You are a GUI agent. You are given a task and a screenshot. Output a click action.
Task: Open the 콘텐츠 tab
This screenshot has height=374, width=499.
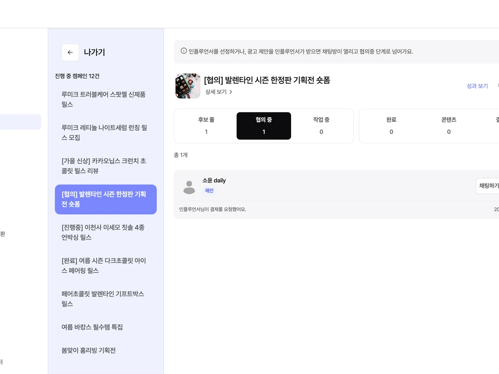point(449,126)
